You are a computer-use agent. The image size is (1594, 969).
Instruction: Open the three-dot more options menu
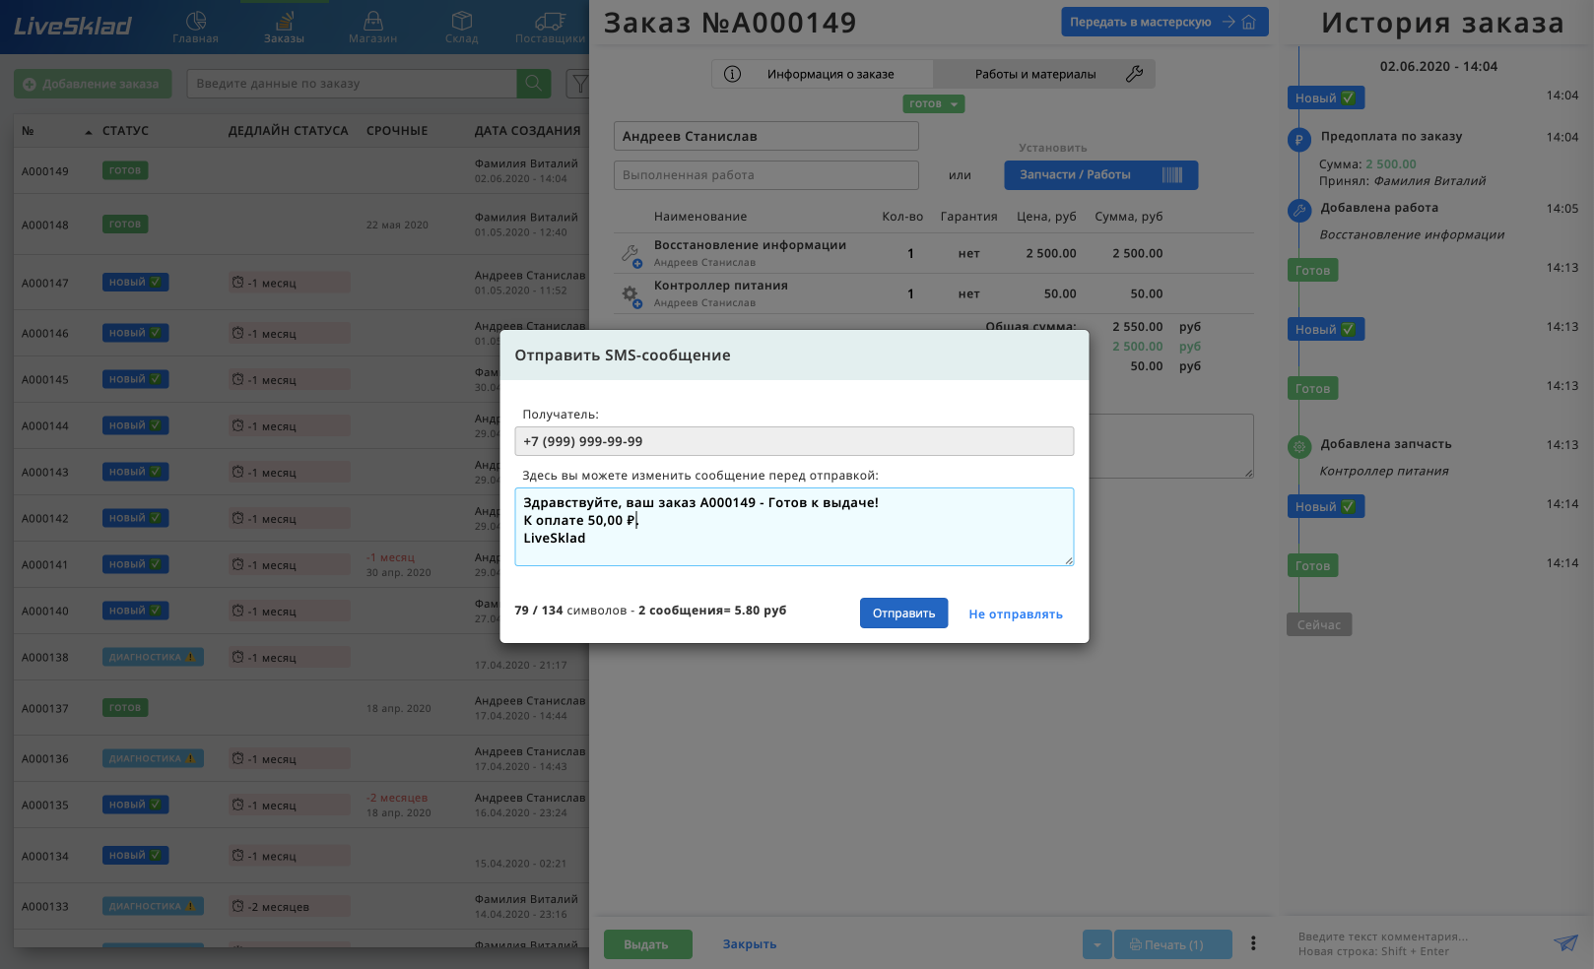click(x=1253, y=943)
